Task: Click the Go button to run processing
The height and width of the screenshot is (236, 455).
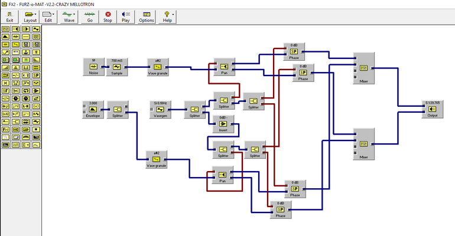Action: (x=90, y=17)
